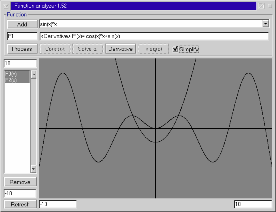Click the disabled Integral button
This screenshot has height=212, width=276.
[153, 49]
